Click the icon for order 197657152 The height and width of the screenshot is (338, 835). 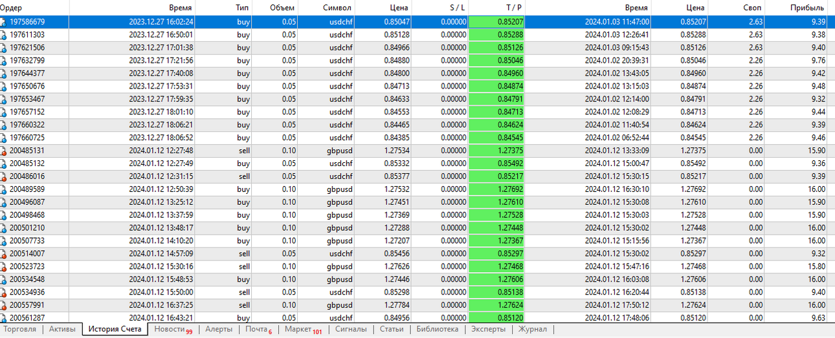[3, 112]
